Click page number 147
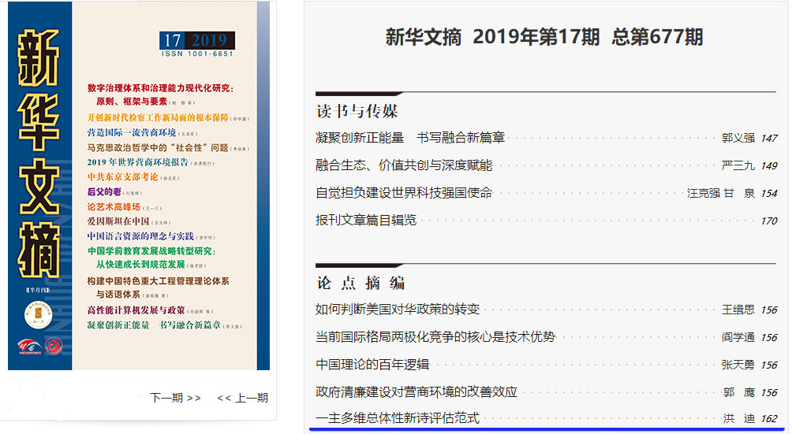 click(769, 138)
